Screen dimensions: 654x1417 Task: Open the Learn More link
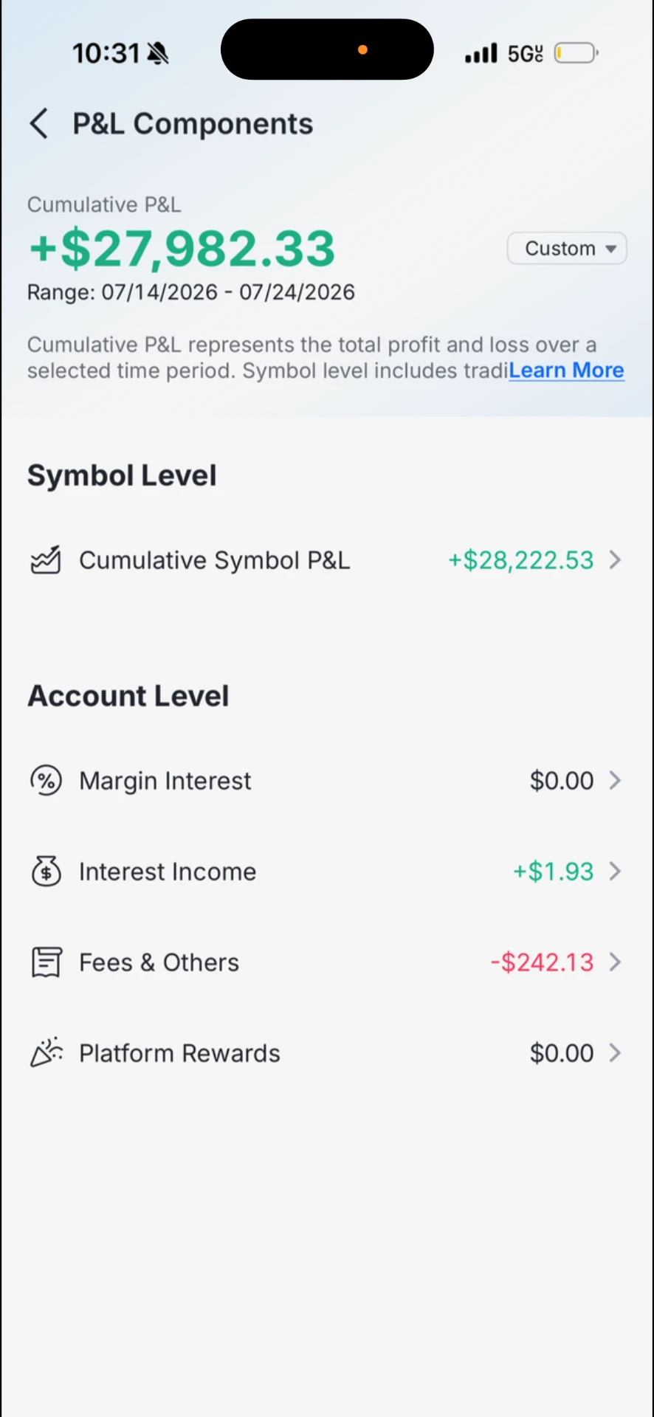(566, 370)
